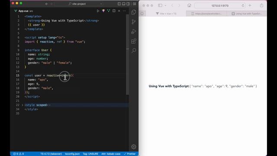Click the Safari address bar 127.0.0.1:5173

click(x=220, y=6)
